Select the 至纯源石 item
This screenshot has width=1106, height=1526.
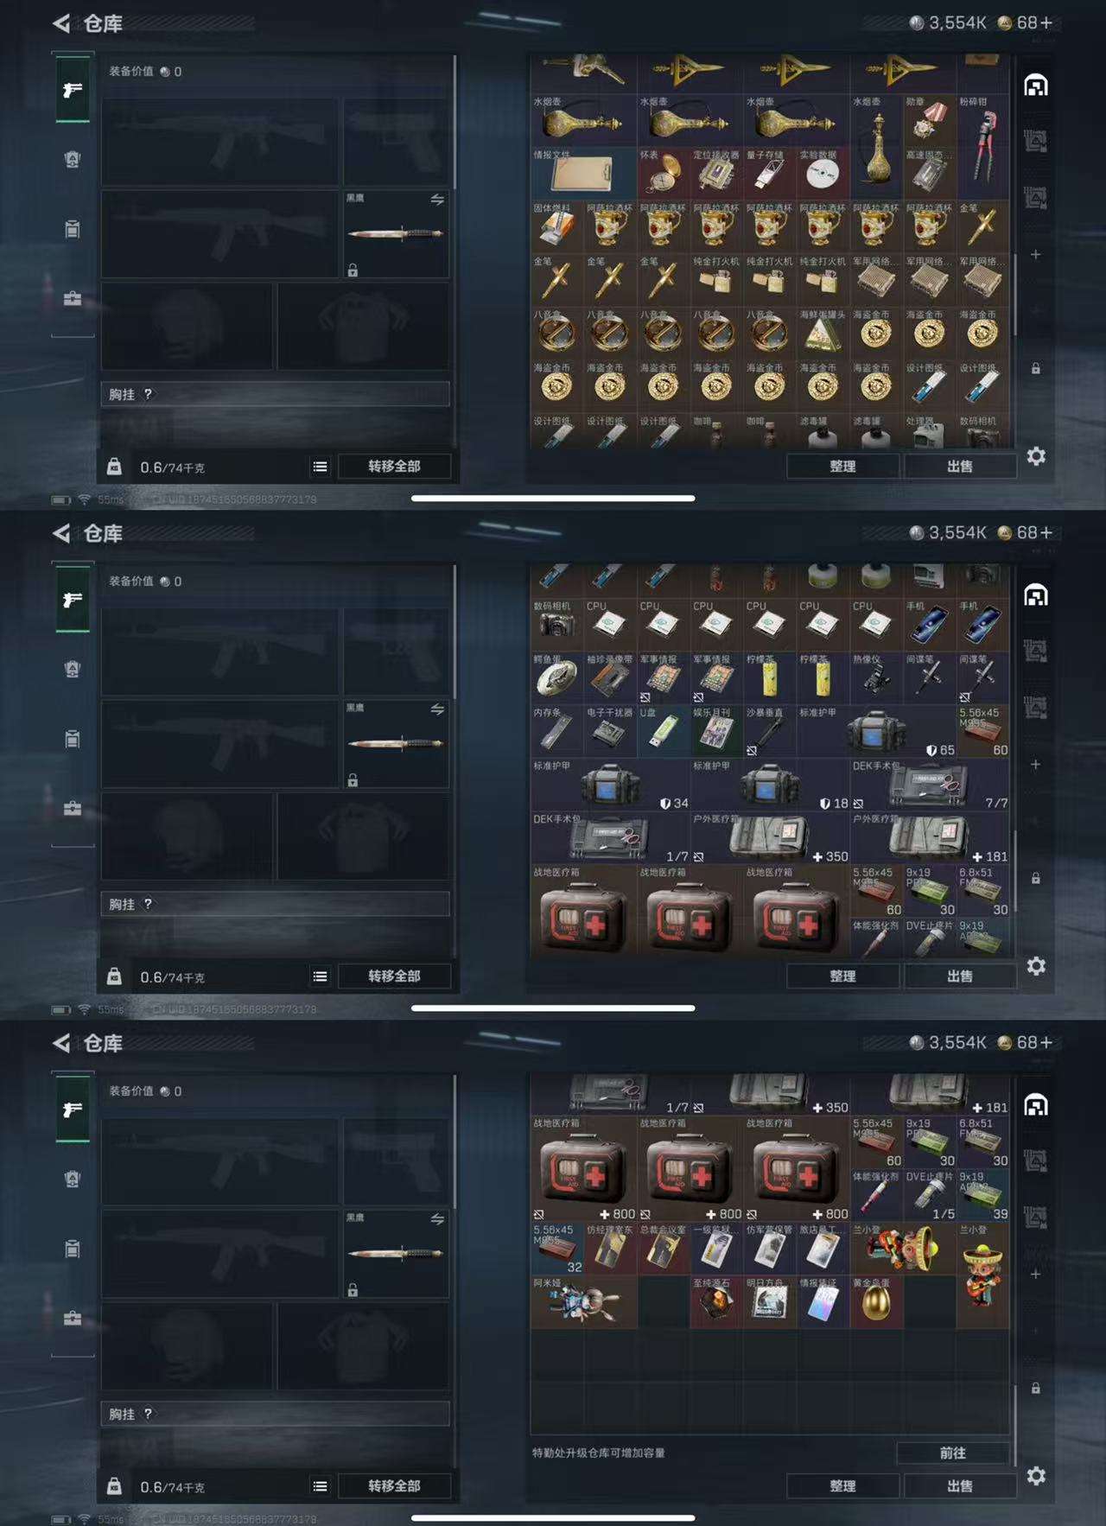tap(717, 1301)
